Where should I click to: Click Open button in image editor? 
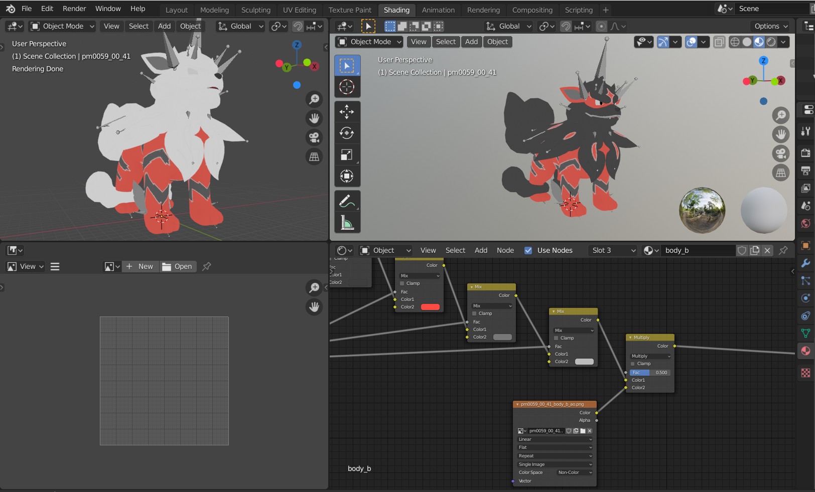(178, 266)
